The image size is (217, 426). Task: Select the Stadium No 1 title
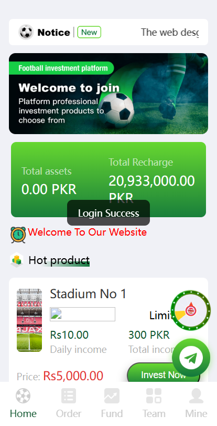coord(88,293)
